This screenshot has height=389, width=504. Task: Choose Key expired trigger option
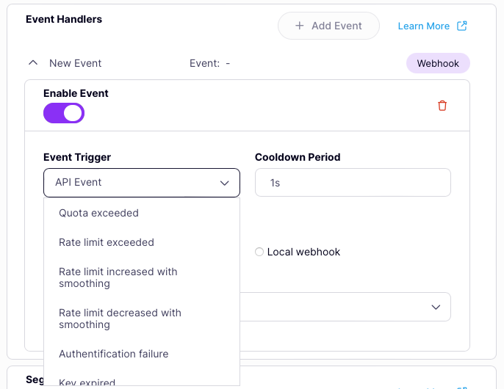tap(87, 382)
